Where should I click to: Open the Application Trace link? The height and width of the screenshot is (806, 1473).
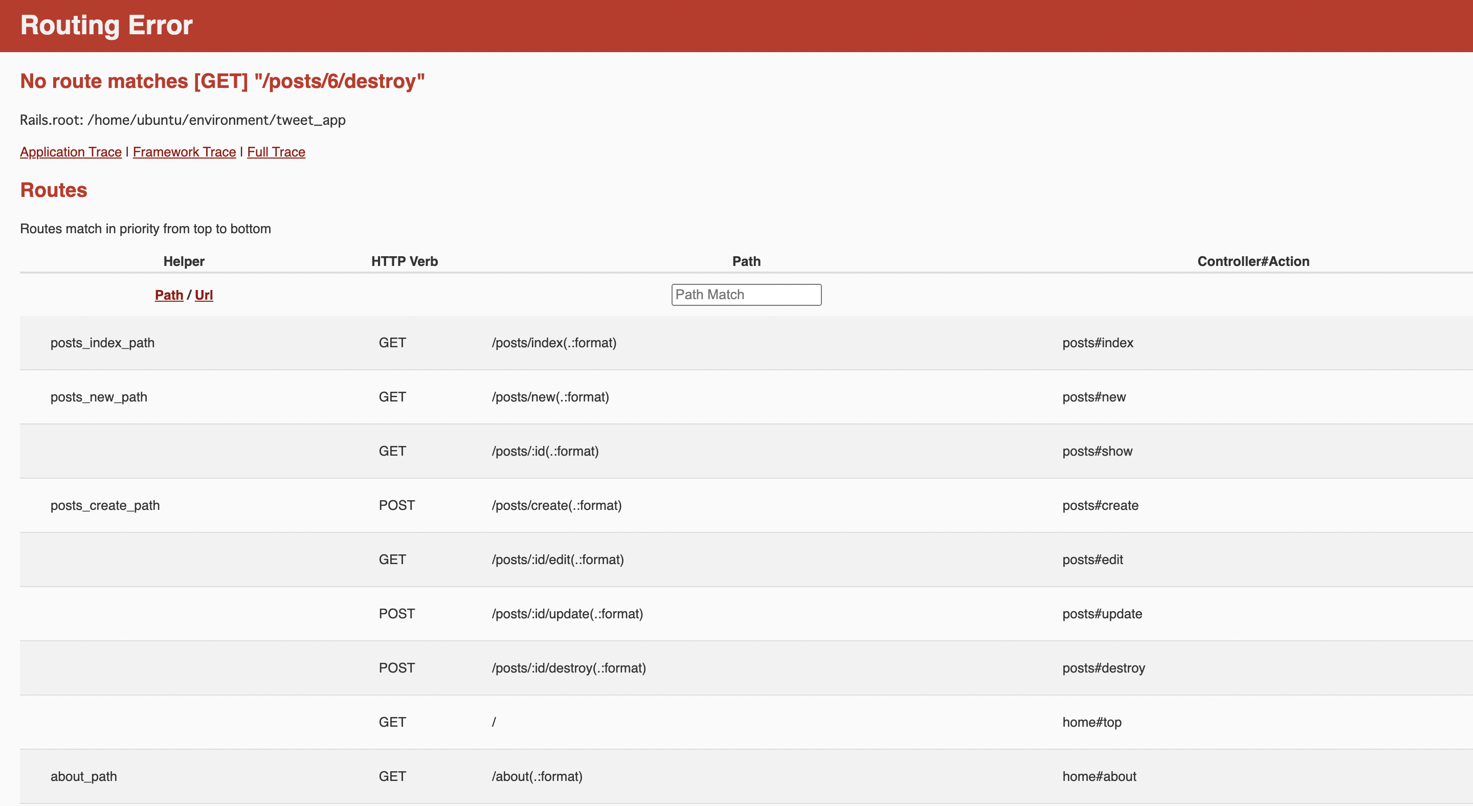point(71,152)
